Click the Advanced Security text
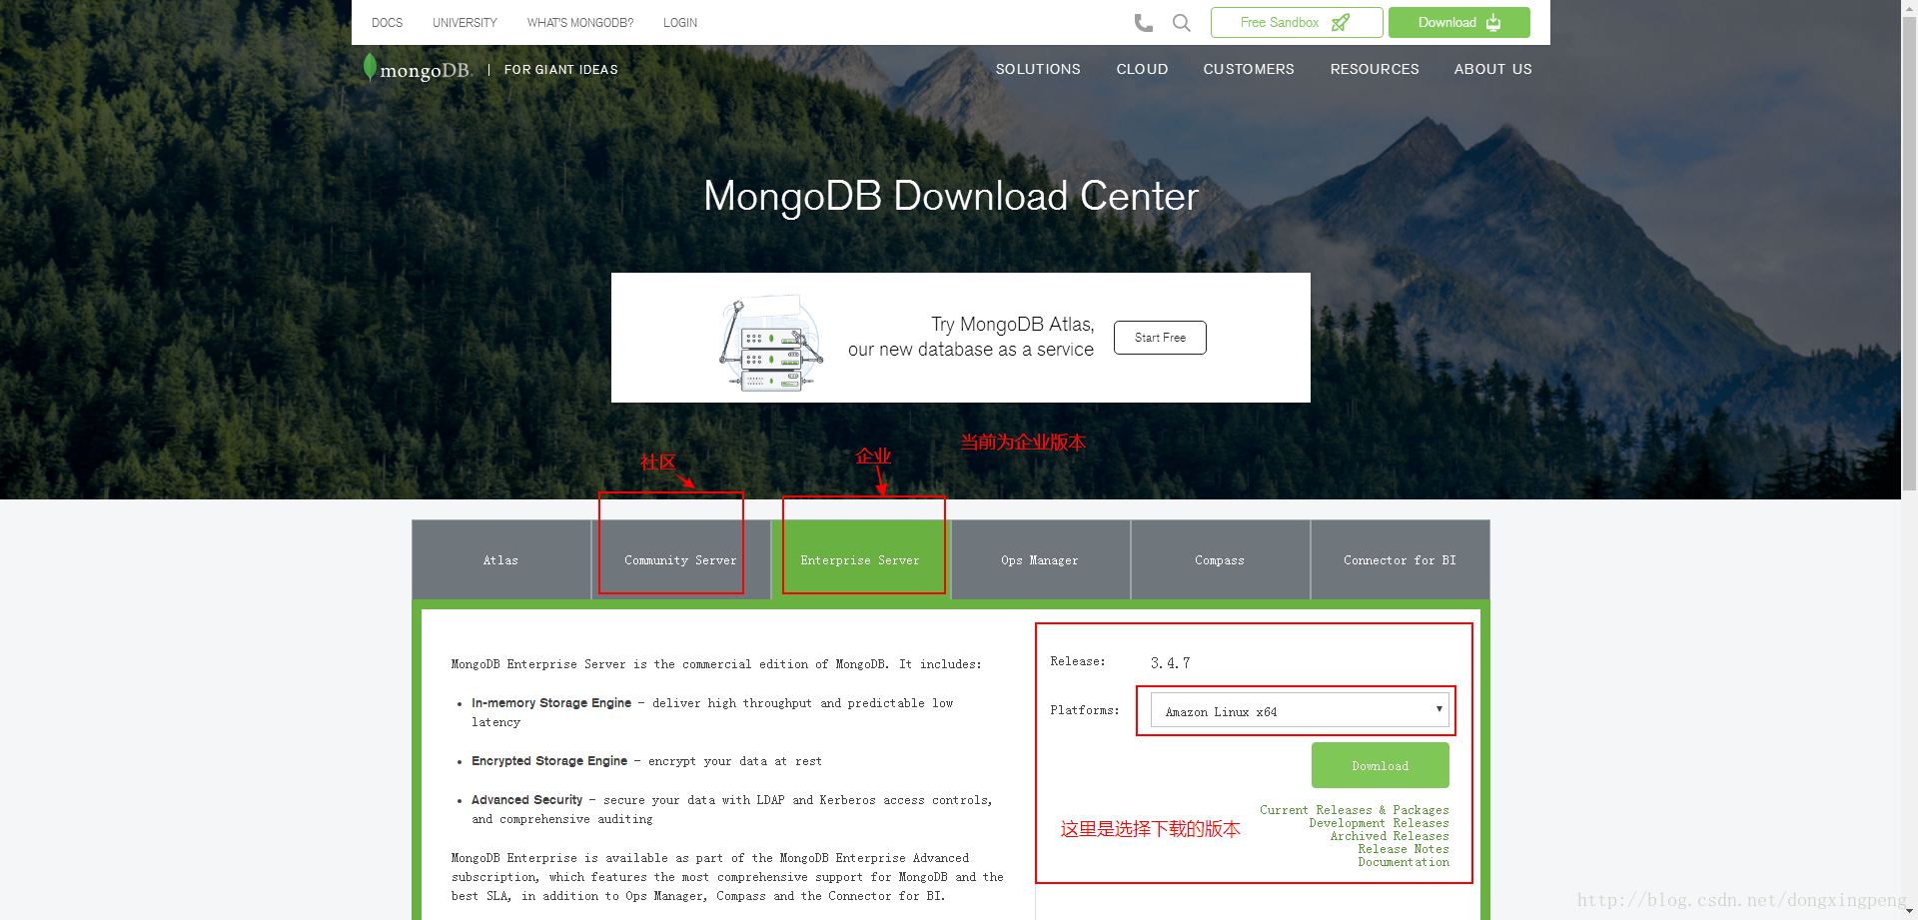This screenshot has width=1918, height=920. pyautogui.click(x=526, y=800)
